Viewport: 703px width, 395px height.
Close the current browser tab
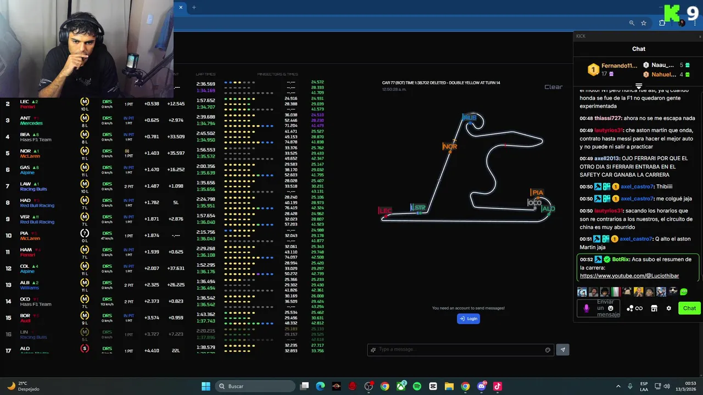[x=181, y=7]
